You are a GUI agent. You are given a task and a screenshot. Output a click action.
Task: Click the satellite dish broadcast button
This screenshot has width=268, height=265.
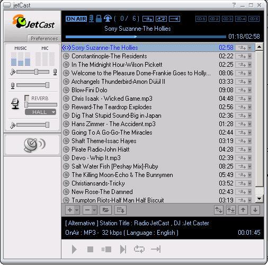(34, 145)
